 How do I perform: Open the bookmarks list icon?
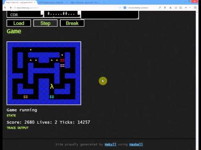[180, 8]
